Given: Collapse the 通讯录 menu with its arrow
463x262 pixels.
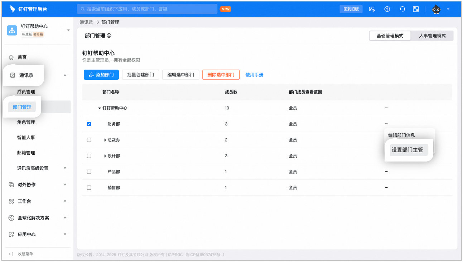Looking at the screenshot, I should (x=65, y=75).
